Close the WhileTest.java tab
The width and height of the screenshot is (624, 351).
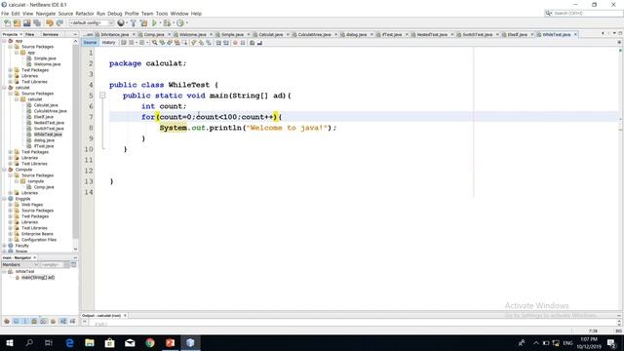(x=575, y=35)
